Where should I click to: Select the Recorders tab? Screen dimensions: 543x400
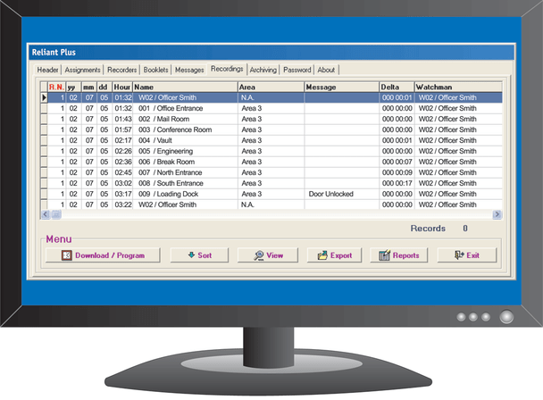click(x=121, y=70)
